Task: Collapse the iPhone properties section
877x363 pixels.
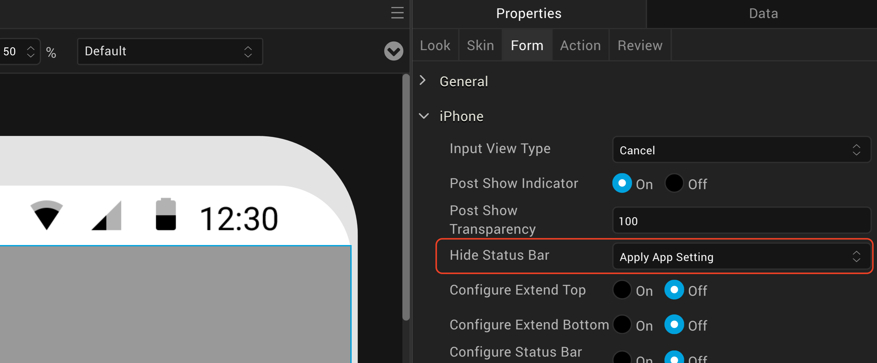Action: (424, 116)
